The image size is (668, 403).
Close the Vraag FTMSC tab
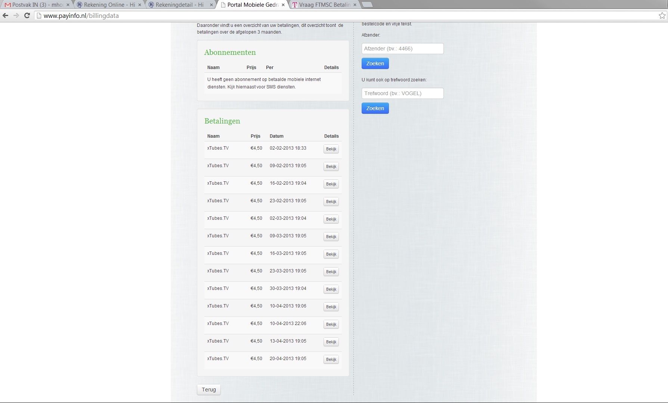(355, 5)
